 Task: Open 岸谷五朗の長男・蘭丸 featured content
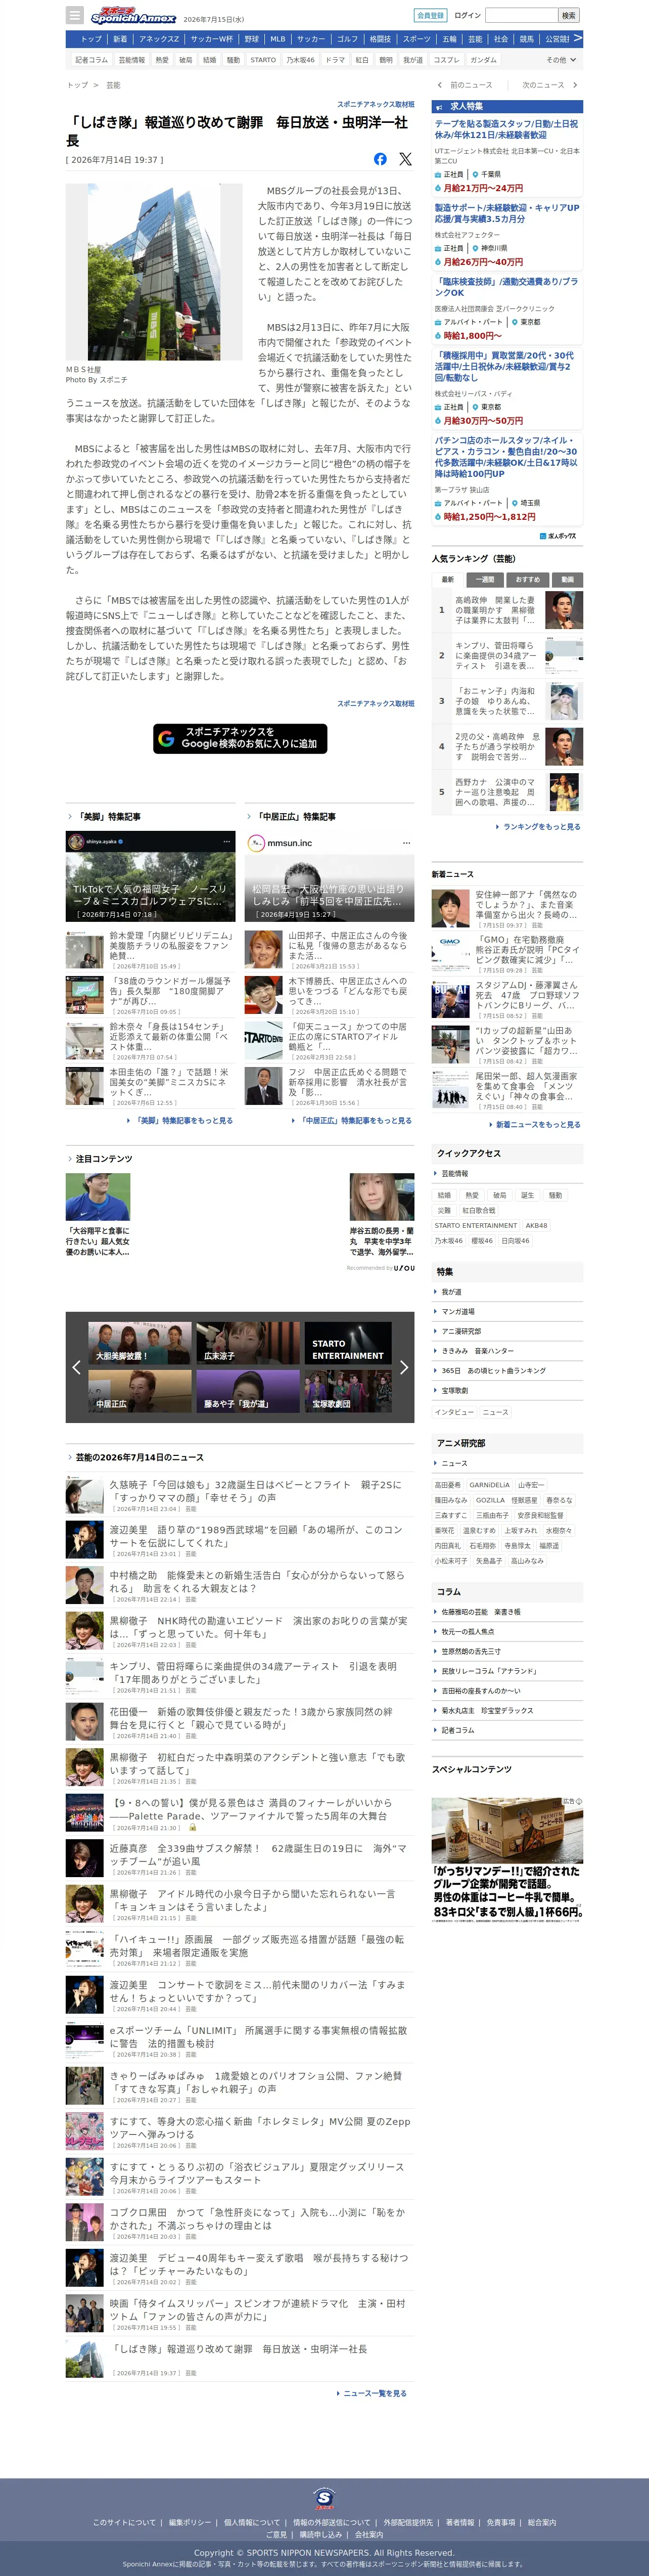tap(381, 1215)
